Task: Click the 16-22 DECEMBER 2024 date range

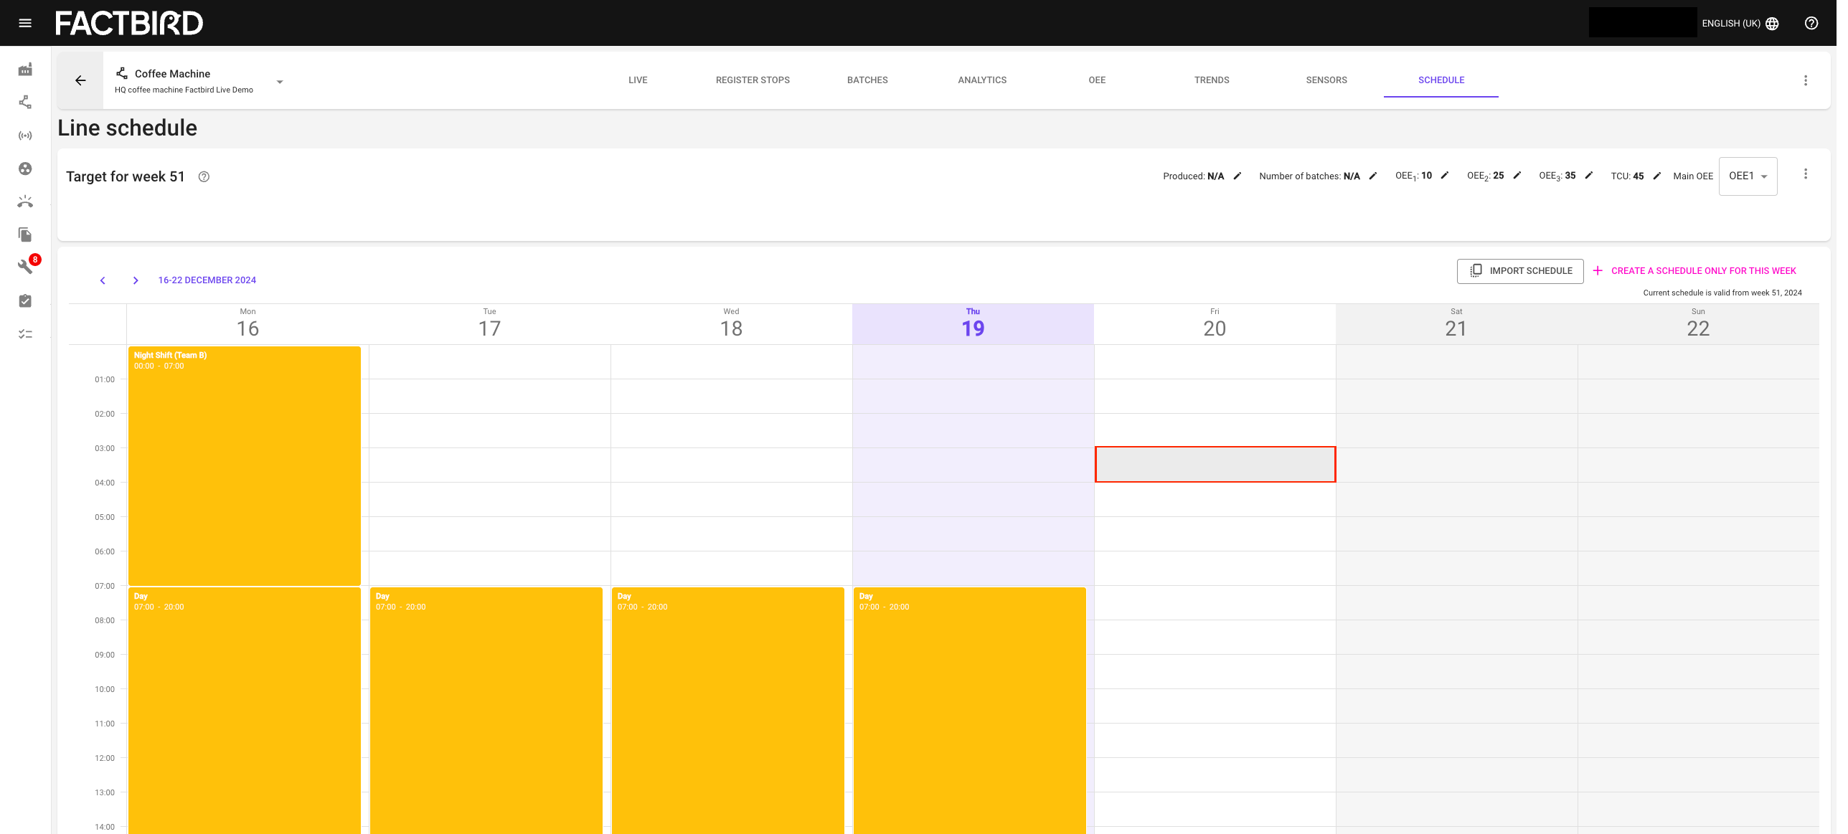Action: pyautogui.click(x=207, y=280)
